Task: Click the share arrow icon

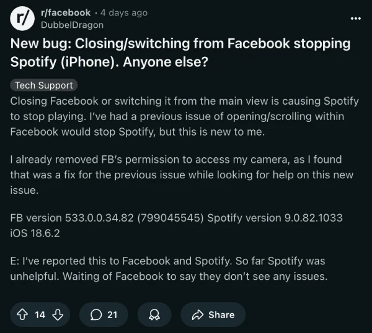Action: (x=198, y=314)
